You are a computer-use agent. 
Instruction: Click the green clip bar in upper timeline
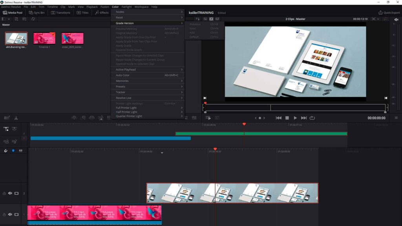click(261, 133)
